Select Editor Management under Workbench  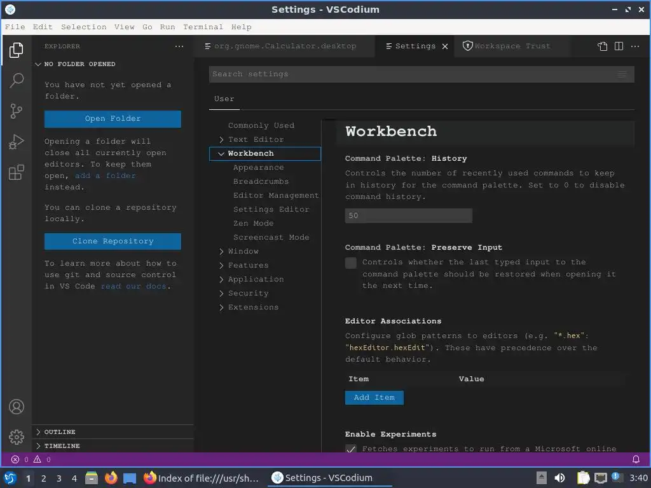pos(276,196)
